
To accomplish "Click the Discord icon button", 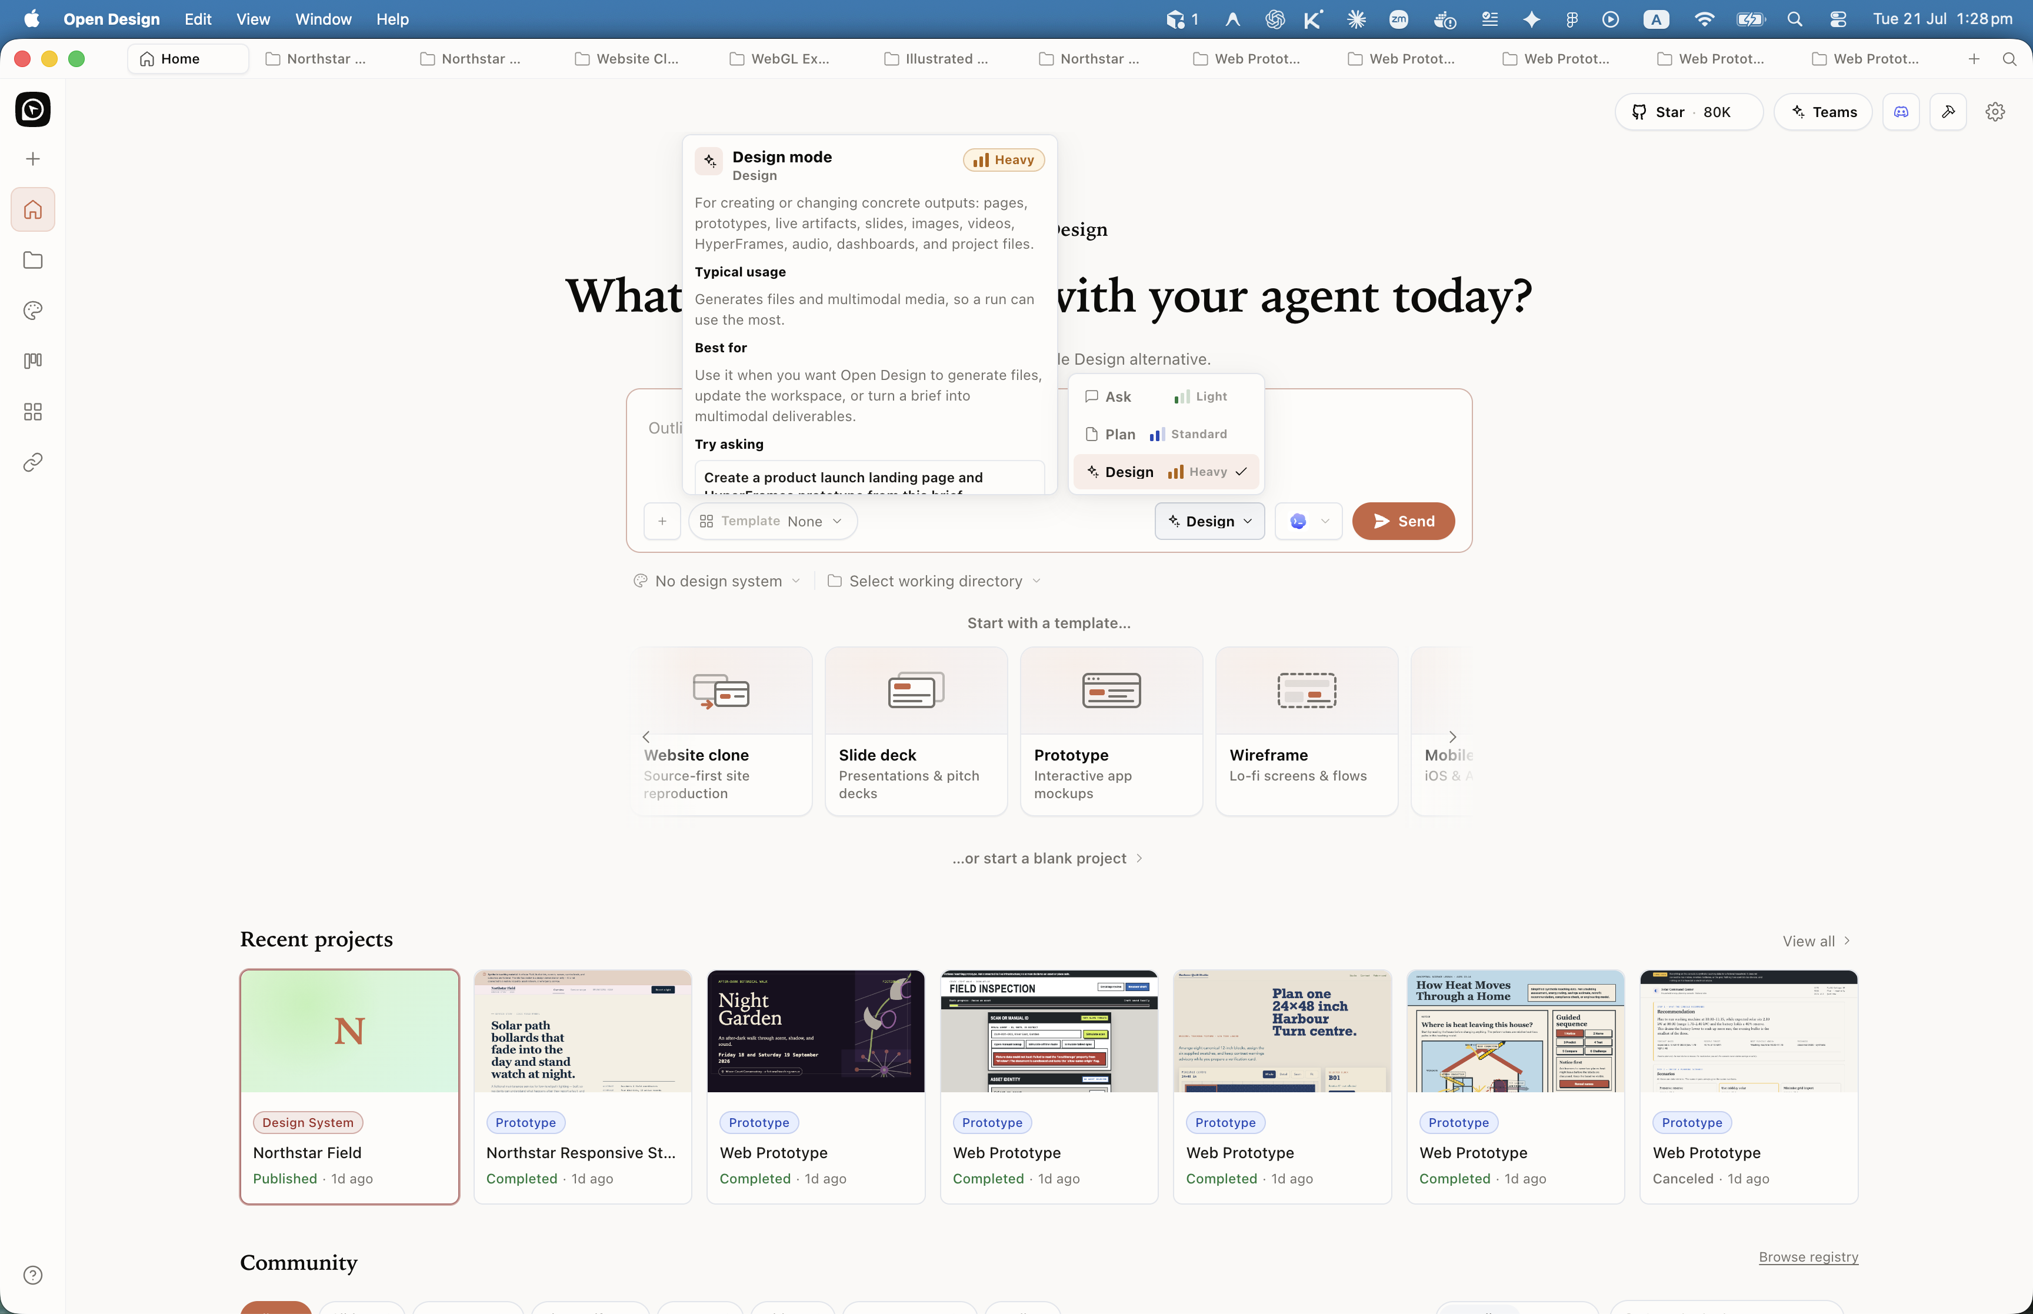I will click(x=1901, y=112).
